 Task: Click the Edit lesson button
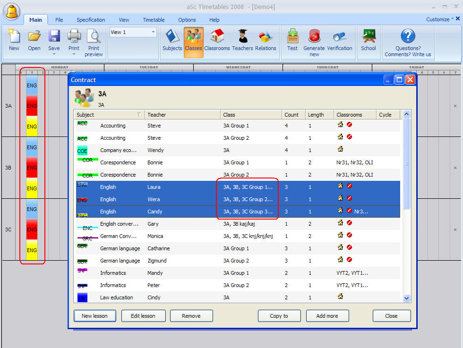pyautogui.click(x=144, y=316)
